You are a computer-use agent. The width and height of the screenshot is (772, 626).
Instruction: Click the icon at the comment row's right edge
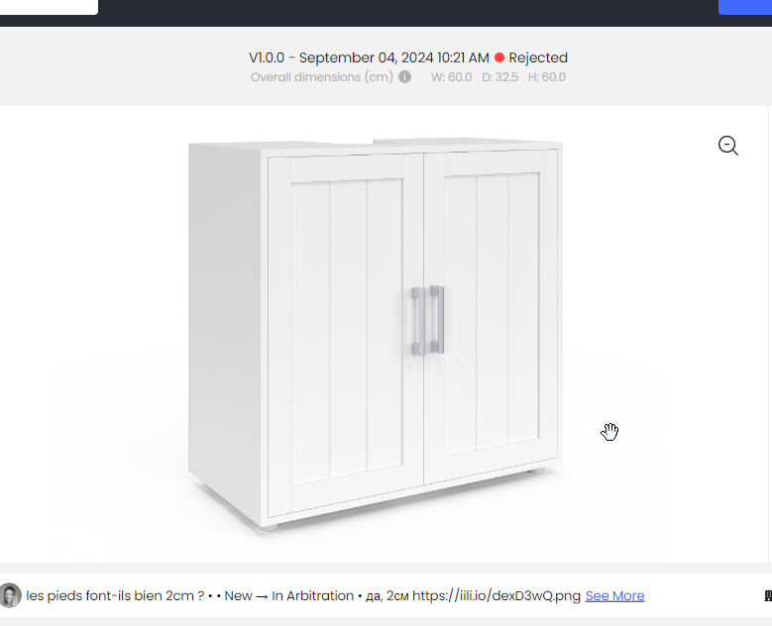(x=768, y=595)
